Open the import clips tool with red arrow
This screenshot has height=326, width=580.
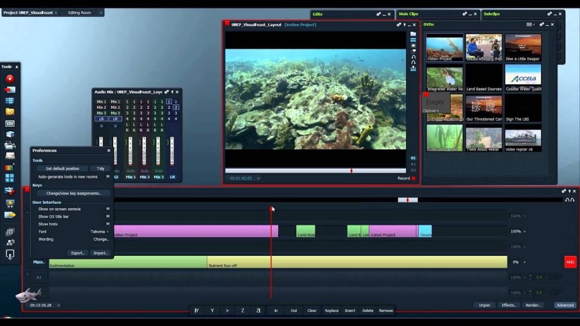click(10, 89)
